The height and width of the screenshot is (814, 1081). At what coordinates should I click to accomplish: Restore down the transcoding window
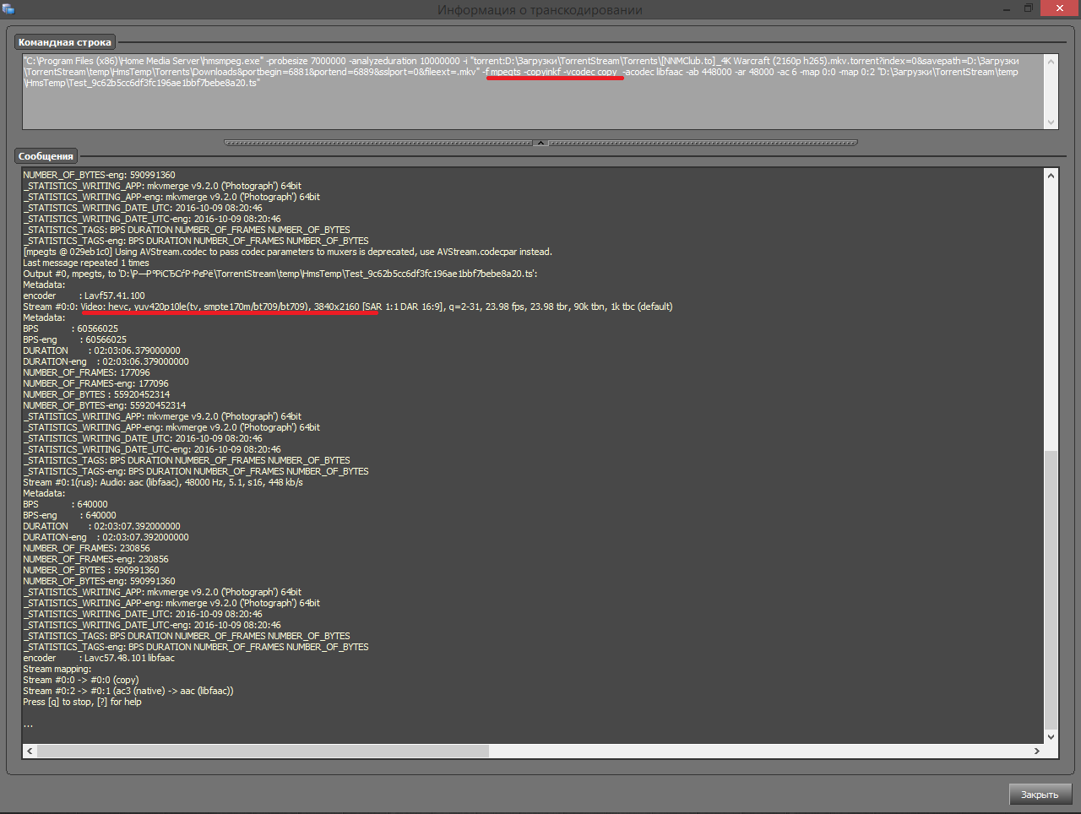(1028, 8)
